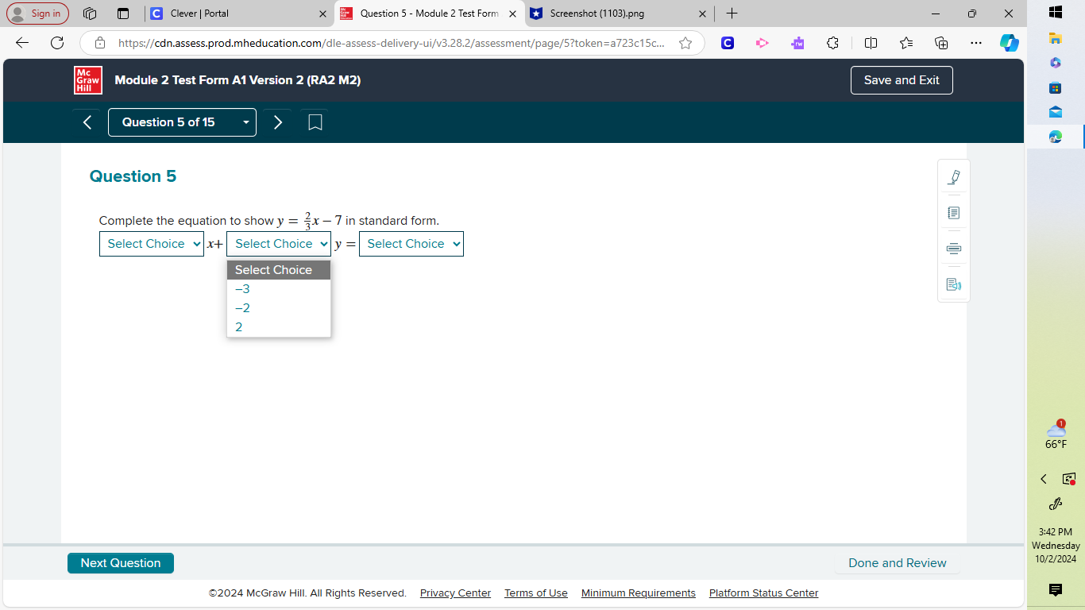Open the browser Settings and more menu
1085x610 pixels.
(x=976, y=43)
